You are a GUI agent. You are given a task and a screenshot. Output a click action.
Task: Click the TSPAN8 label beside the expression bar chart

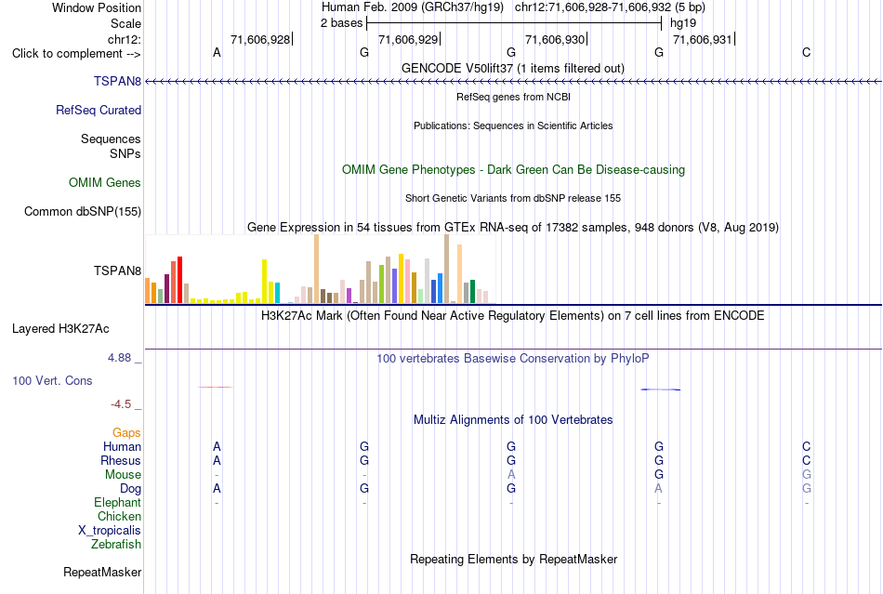point(118,271)
